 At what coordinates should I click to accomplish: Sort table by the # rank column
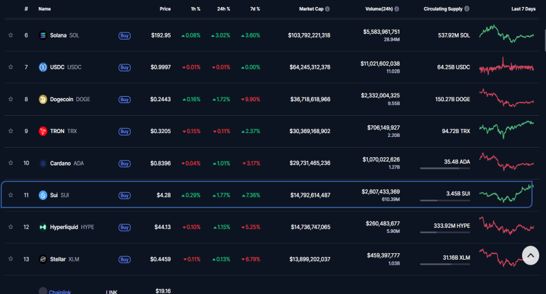pos(26,9)
